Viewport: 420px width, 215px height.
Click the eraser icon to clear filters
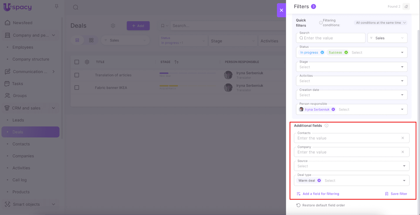406,7
